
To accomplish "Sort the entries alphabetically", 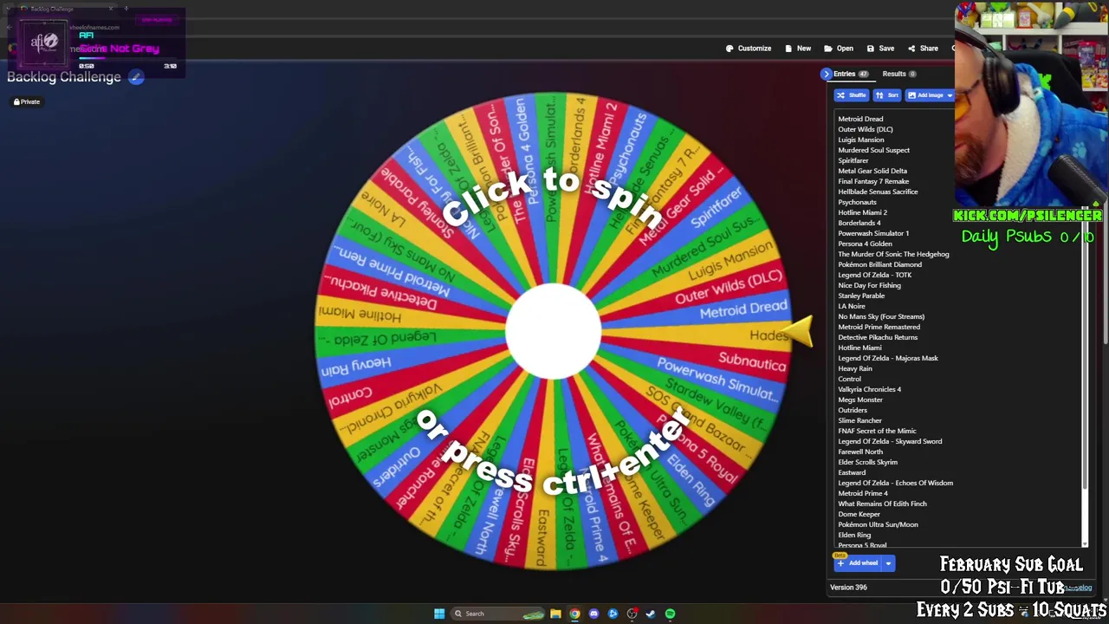I will point(886,95).
